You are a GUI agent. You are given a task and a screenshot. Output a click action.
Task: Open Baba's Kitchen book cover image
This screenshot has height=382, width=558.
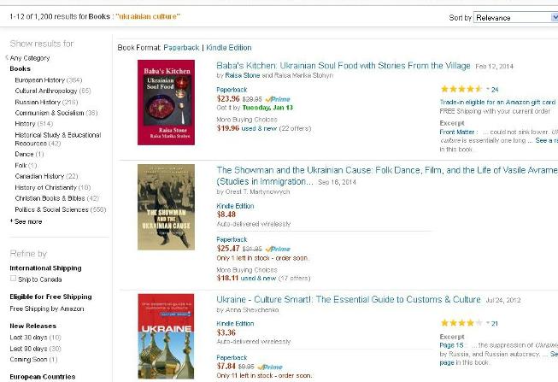pyautogui.click(x=166, y=103)
